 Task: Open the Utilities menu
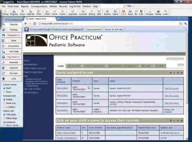click(x=53, y=7)
